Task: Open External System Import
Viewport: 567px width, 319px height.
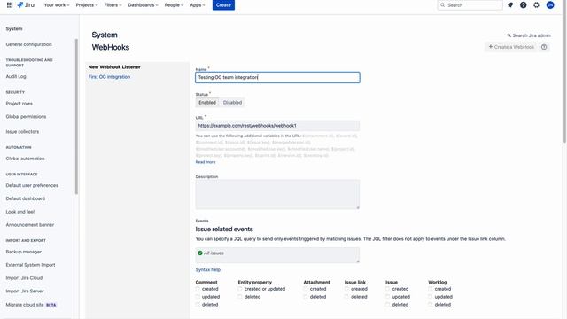Action: tap(31, 265)
